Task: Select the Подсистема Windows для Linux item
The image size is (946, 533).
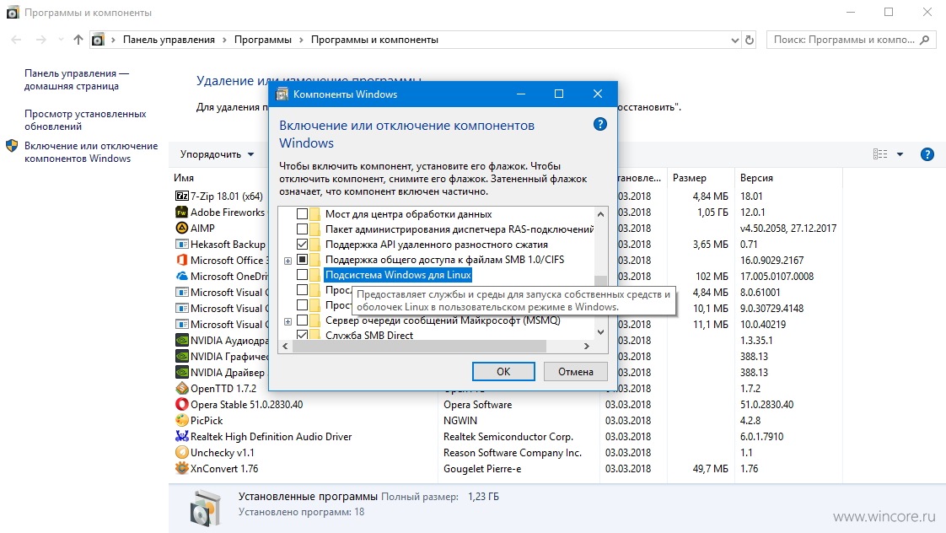Action: (x=398, y=275)
